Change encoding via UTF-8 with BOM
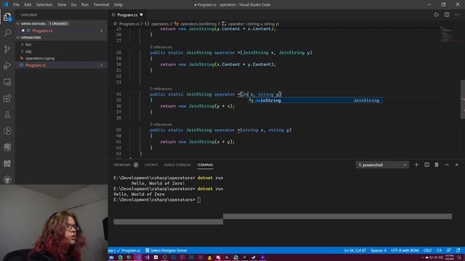 click(405, 250)
